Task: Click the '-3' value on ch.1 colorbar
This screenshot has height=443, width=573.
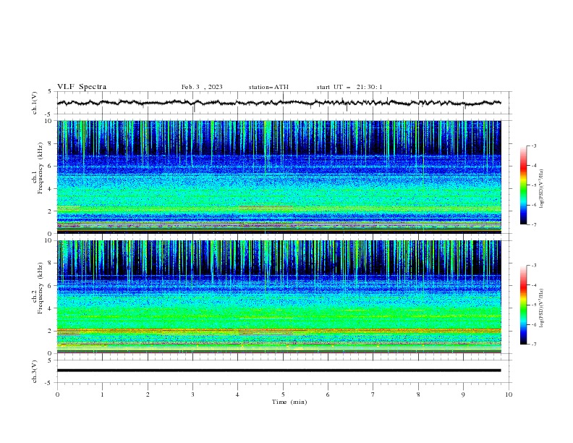Action: coord(533,145)
